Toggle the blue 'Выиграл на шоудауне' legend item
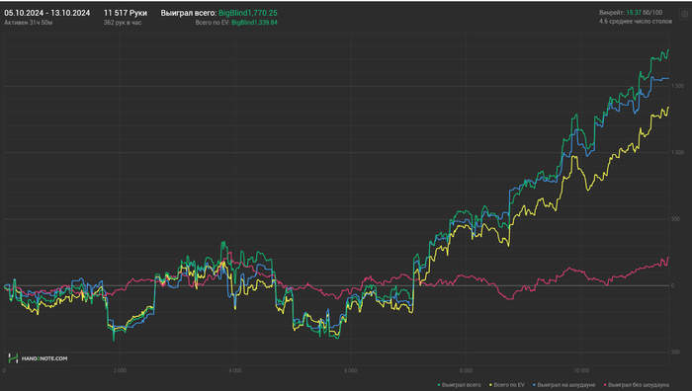Viewport: 692px width, 391px height. [564, 385]
